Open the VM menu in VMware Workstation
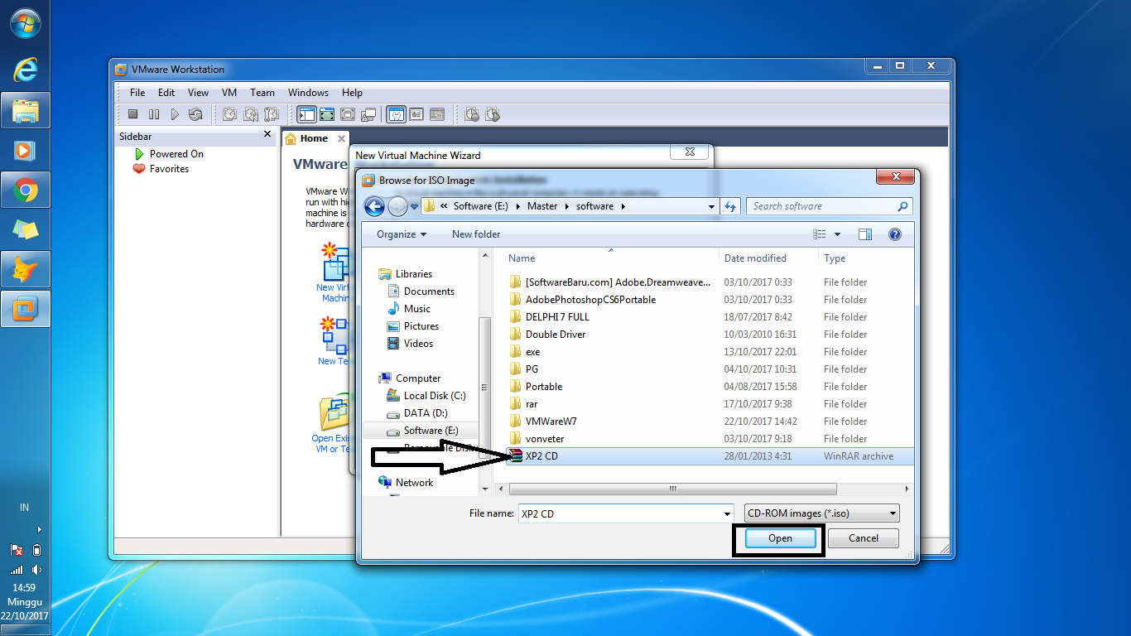 click(229, 93)
